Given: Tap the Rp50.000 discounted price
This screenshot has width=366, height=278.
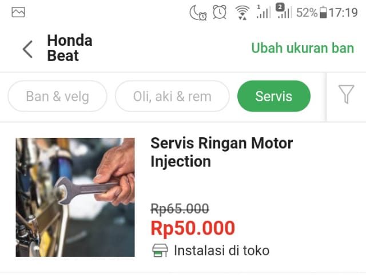Looking at the screenshot, I should 193,228.
